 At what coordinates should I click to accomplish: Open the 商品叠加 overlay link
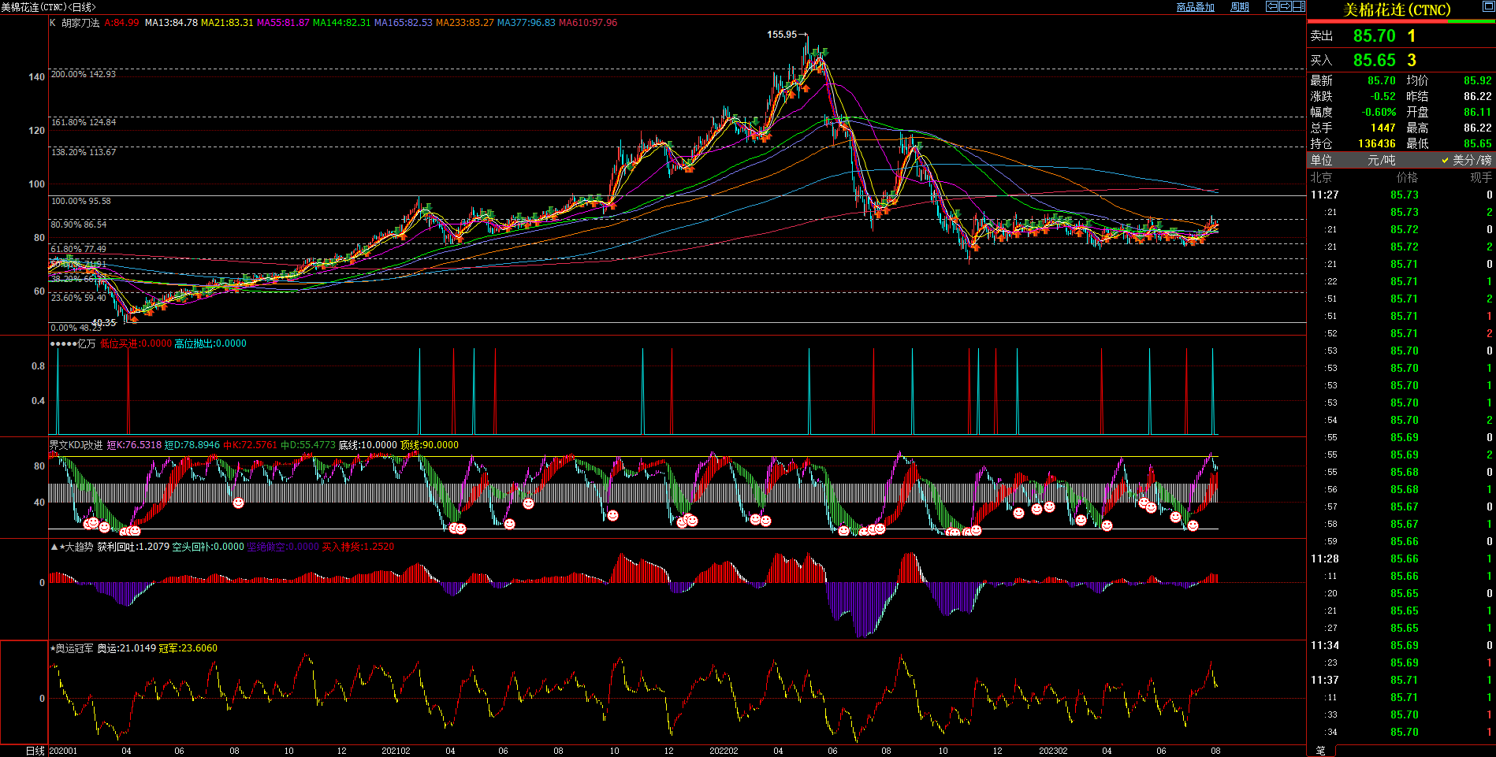pyautogui.click(x=1195, y=7)
